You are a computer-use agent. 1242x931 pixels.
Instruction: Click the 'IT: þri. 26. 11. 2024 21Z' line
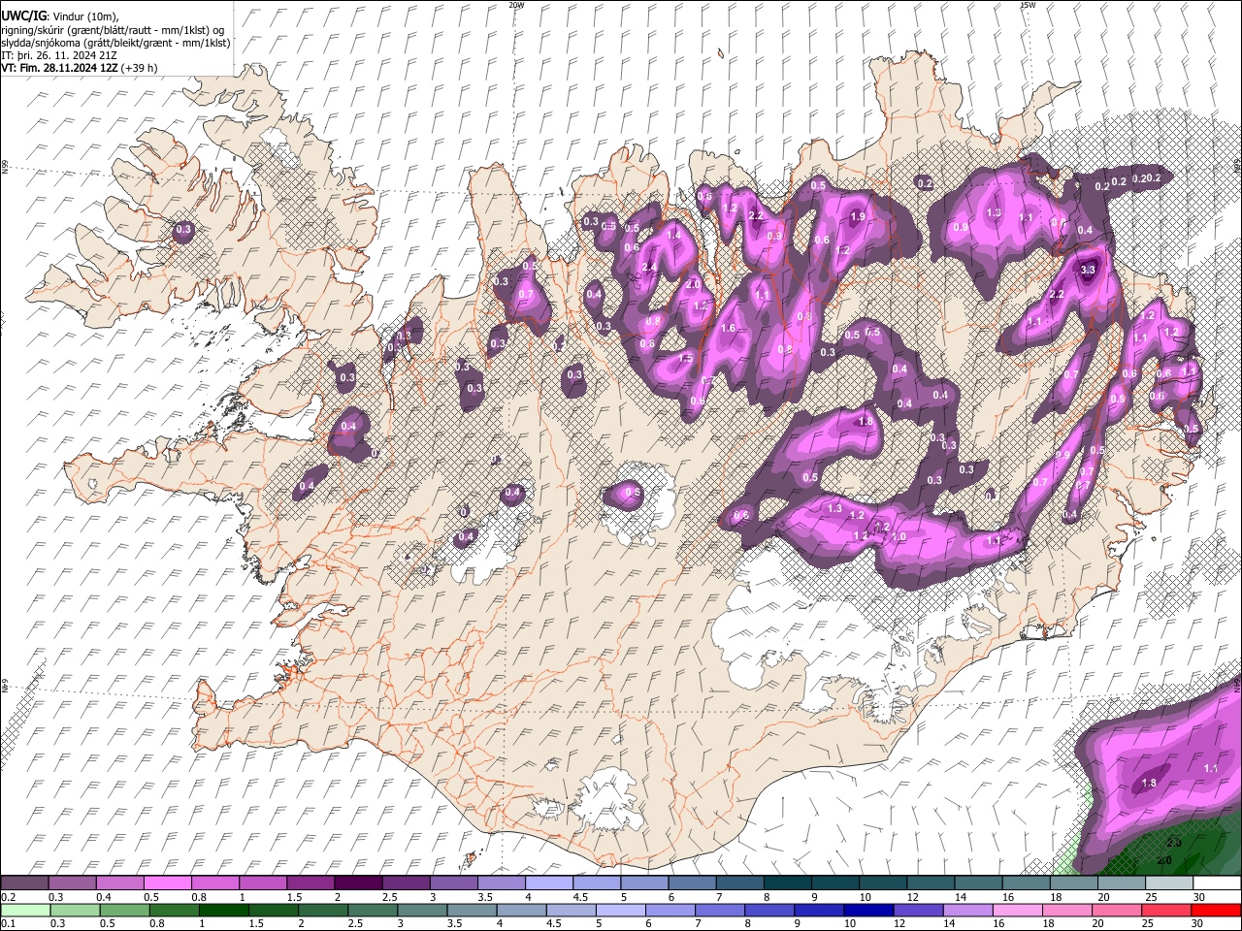coord(61,55)
